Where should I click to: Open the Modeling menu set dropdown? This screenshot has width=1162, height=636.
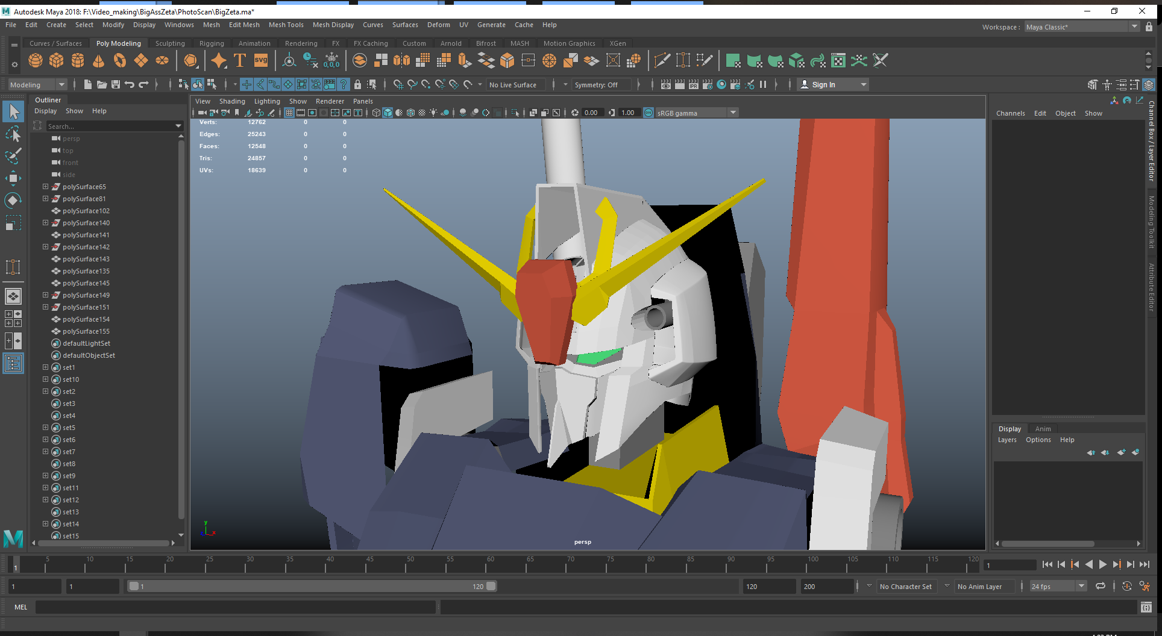(37, 85)
